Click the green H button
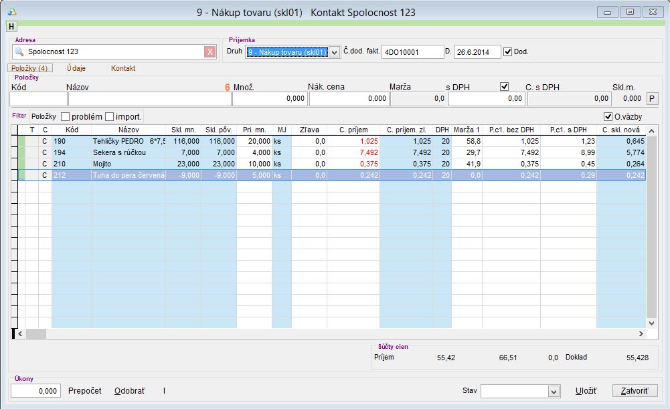The height and width of the screenshot is (409, 670). [x=11, y=26]
